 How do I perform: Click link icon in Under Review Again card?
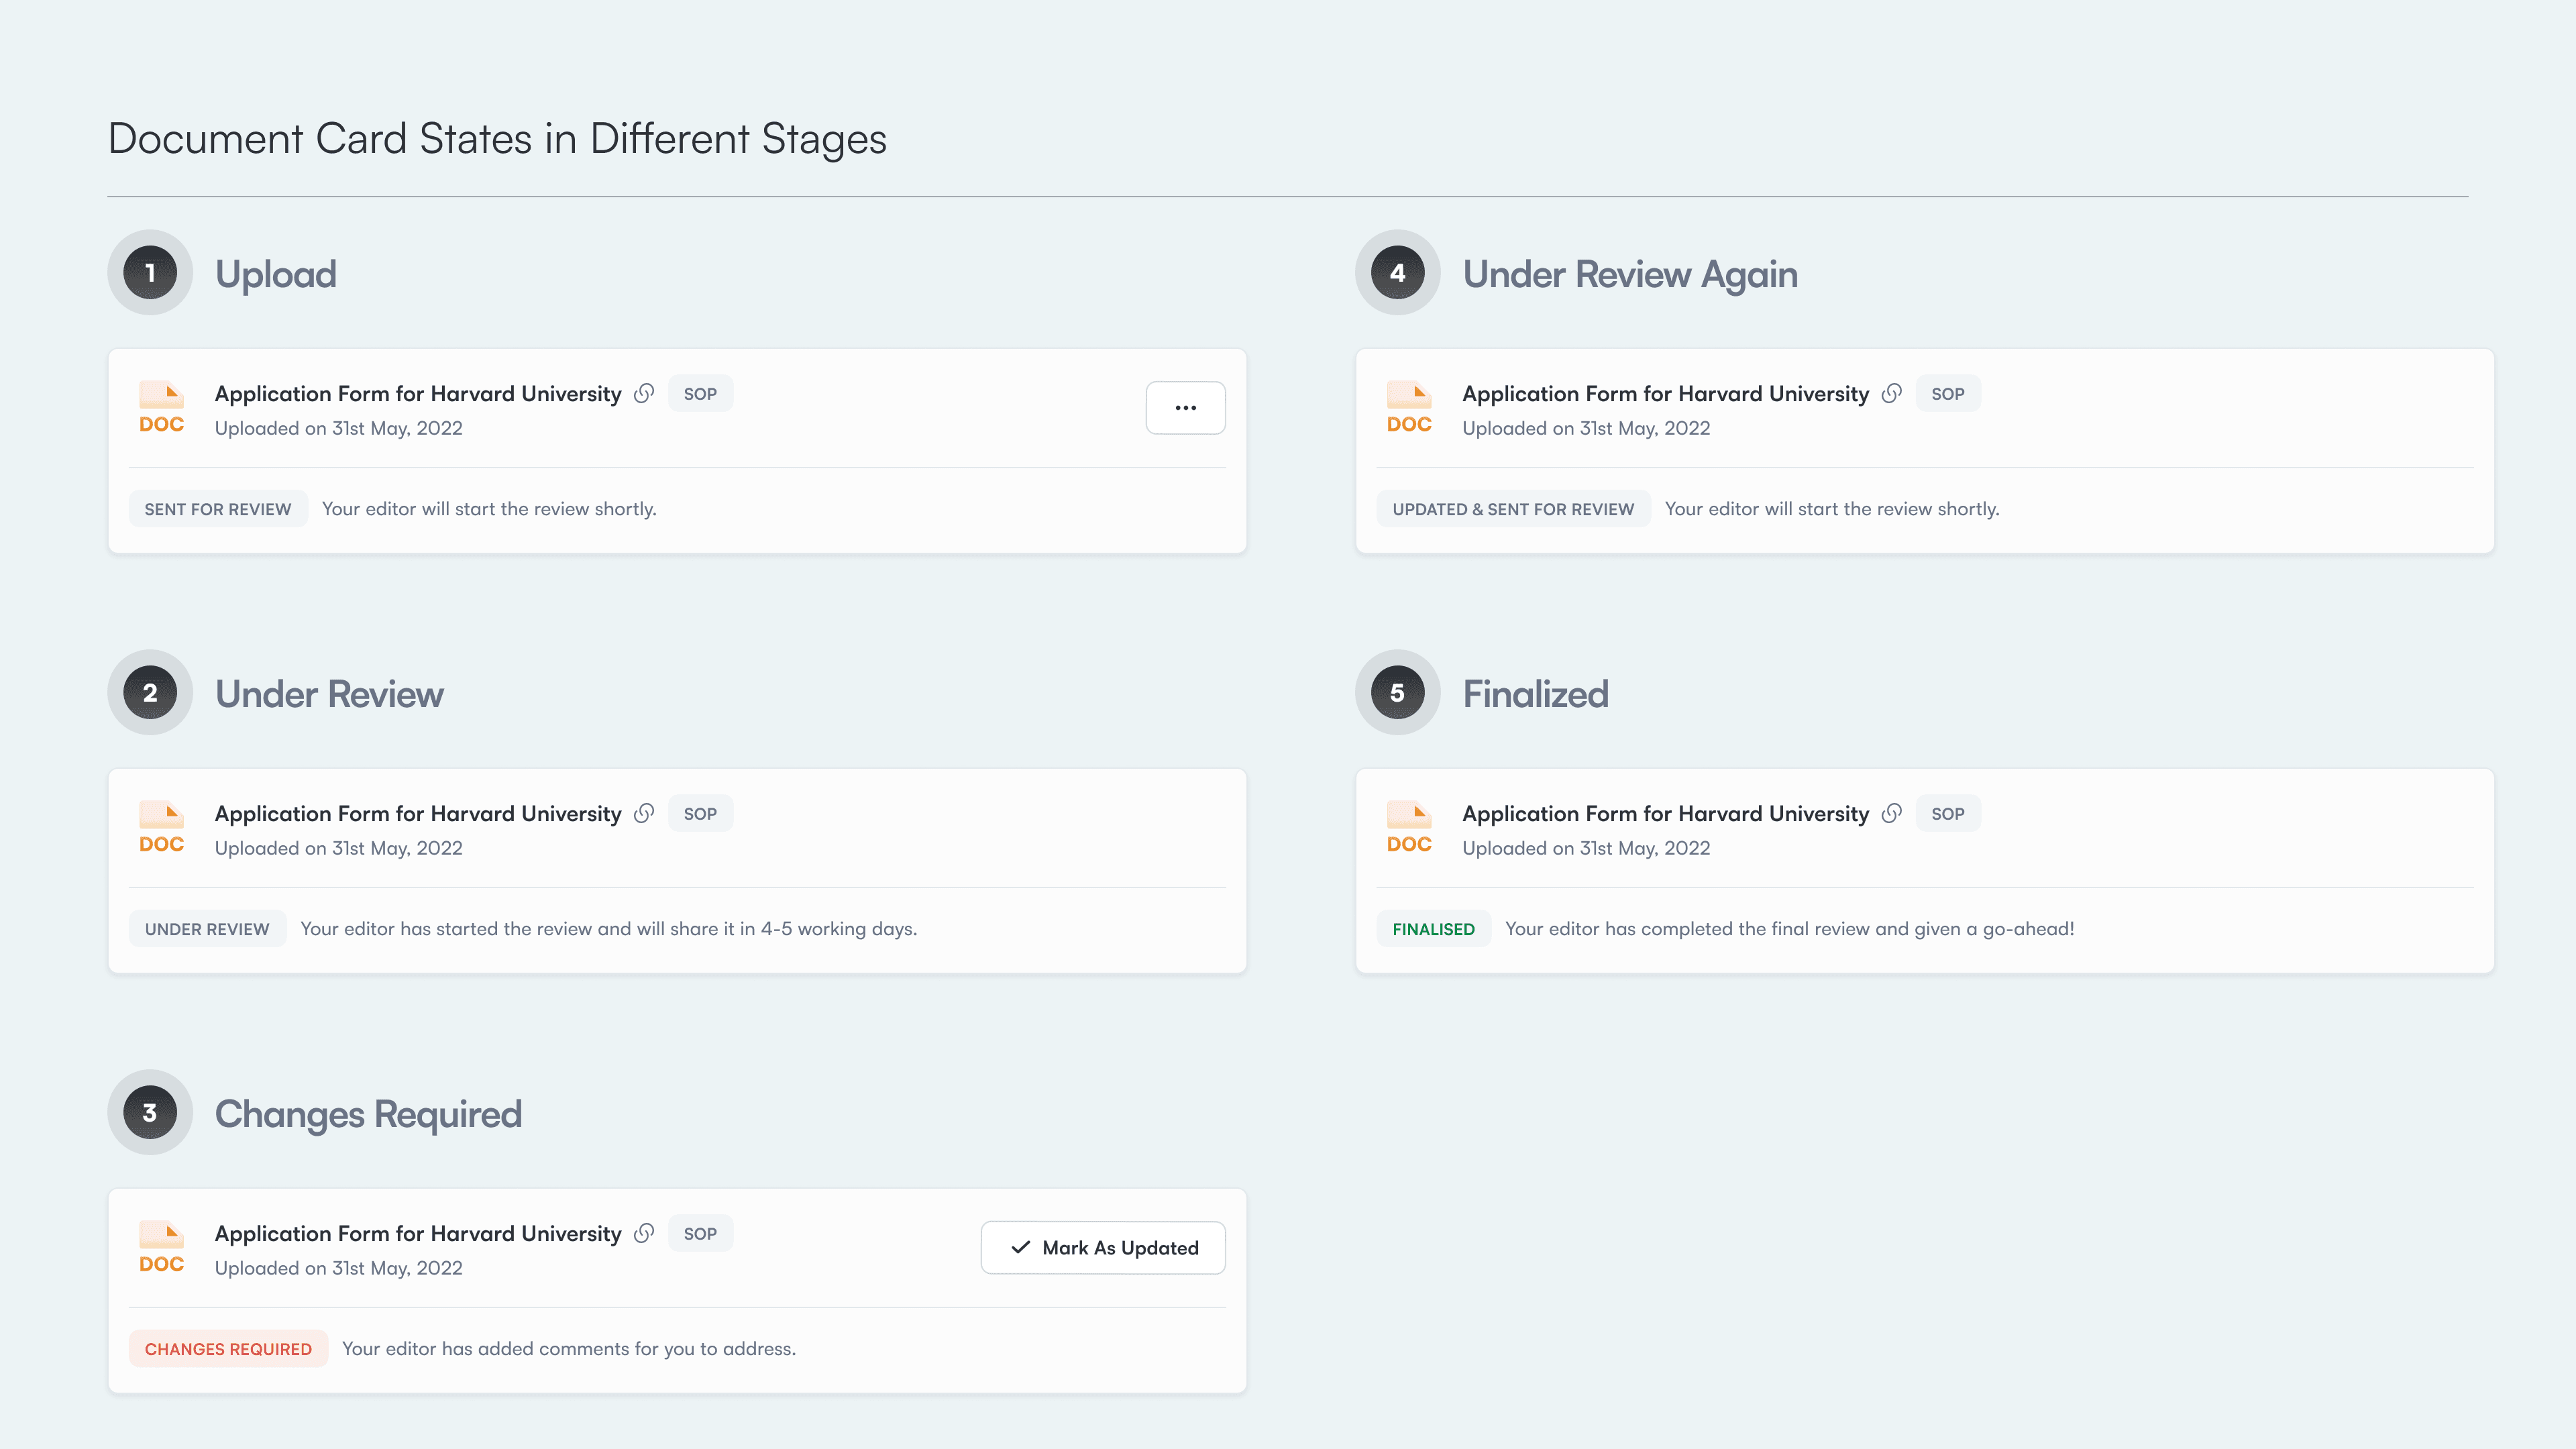tap(1891, 393)
